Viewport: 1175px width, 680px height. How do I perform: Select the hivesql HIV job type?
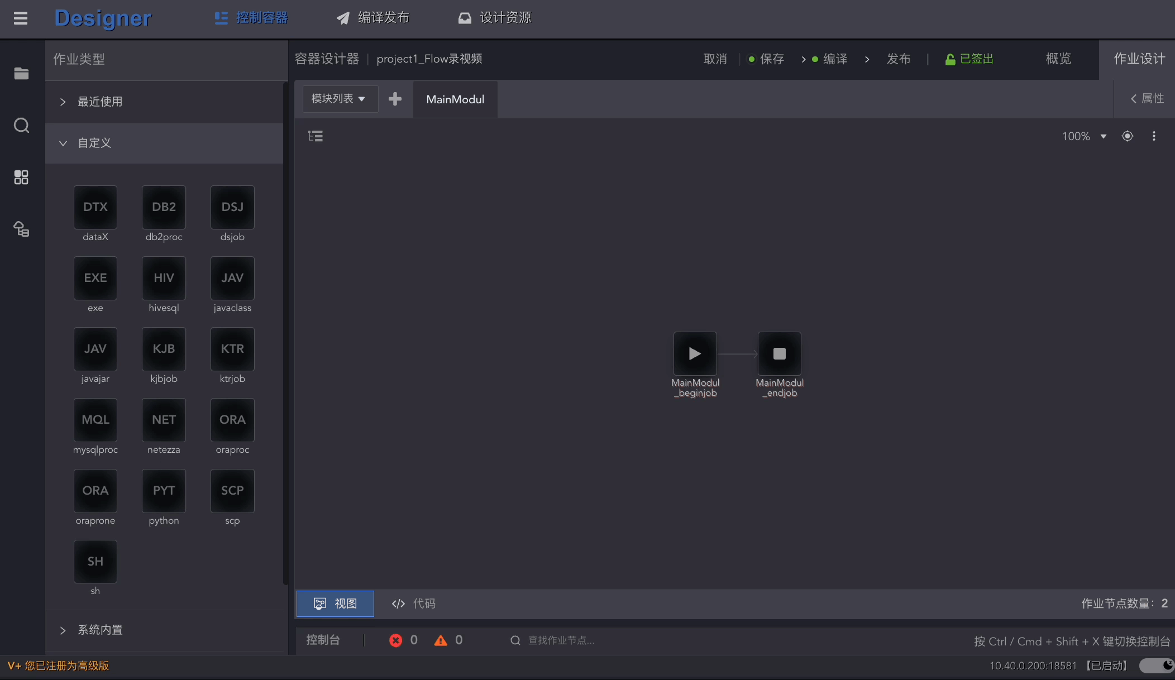(x=164, y=278)
